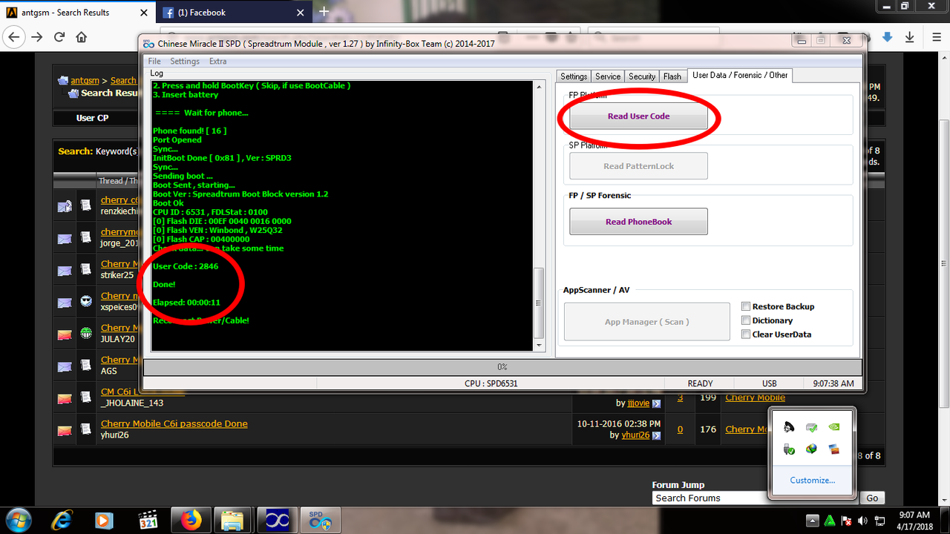Check the Dictionary option
Viewport: 950px width, 534px height.
(x=746, y=320)
